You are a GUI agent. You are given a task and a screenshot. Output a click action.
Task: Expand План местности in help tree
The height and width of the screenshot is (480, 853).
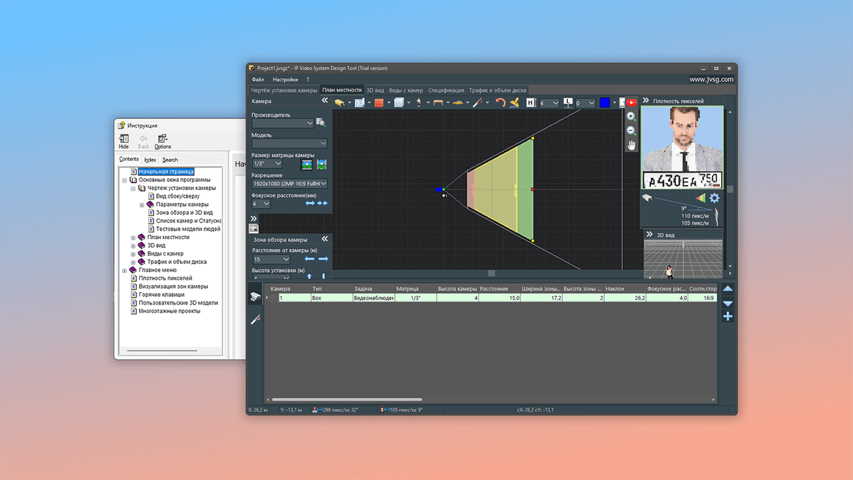coord(133,238)
